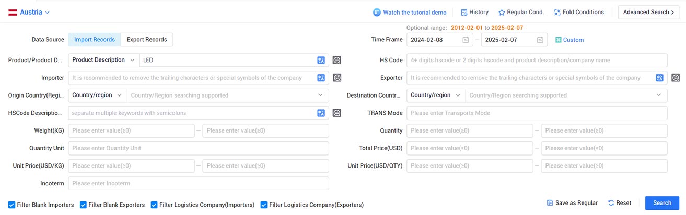686x215 pixels.
Task: Click search-assist icon beside HSCode Description field
Action: coord(337,113)
